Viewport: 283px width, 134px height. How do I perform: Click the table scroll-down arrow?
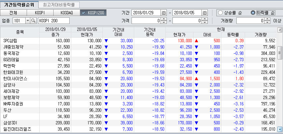280,129
